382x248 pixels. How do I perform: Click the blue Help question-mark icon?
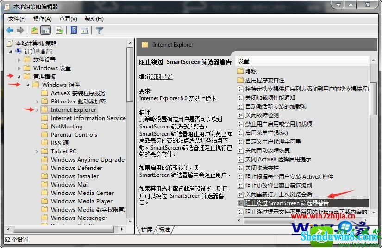[74, 30]
